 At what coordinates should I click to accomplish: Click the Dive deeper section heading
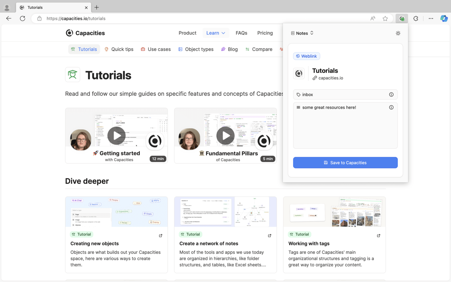(87, 181)
